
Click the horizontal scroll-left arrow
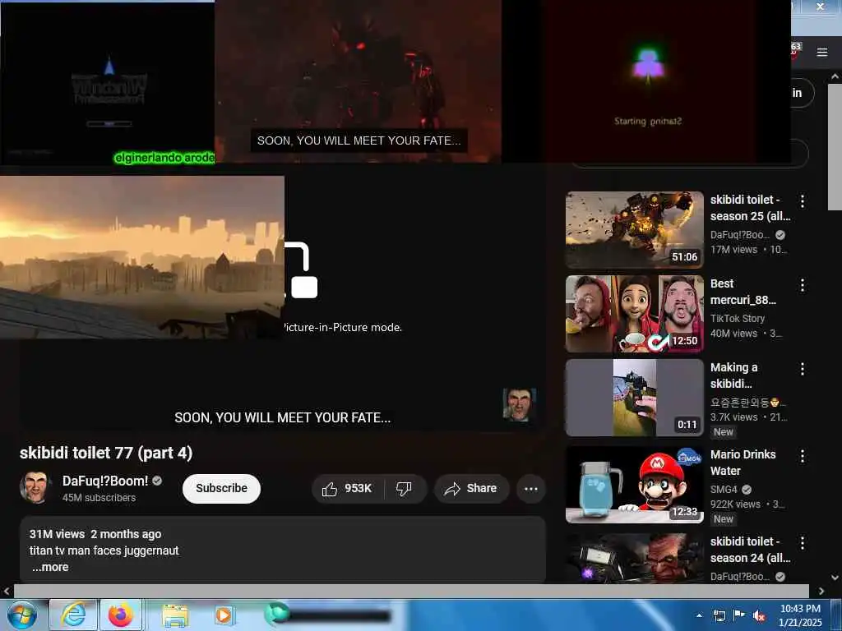click(7, 592)
